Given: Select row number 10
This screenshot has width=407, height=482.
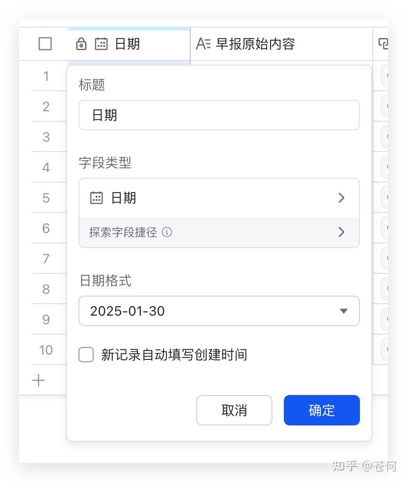Looking at the screenshot, I should [x=46, y=350].
